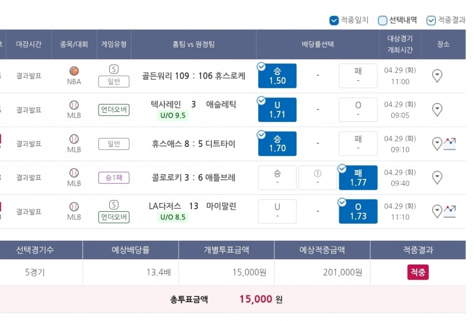This screenshot has height=321, width=474.
Task: Click the 적중 result badge
Action: click(418, 272)
